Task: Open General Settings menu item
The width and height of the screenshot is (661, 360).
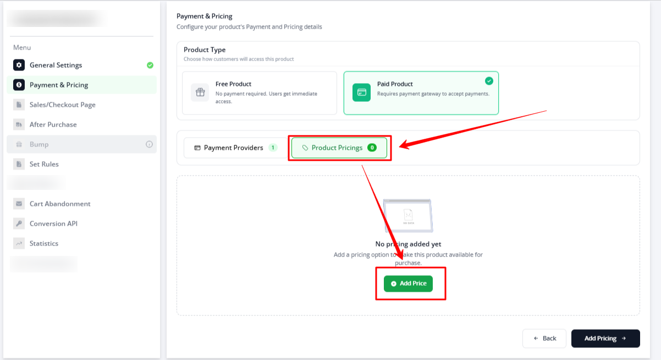Action: (82, 65)
